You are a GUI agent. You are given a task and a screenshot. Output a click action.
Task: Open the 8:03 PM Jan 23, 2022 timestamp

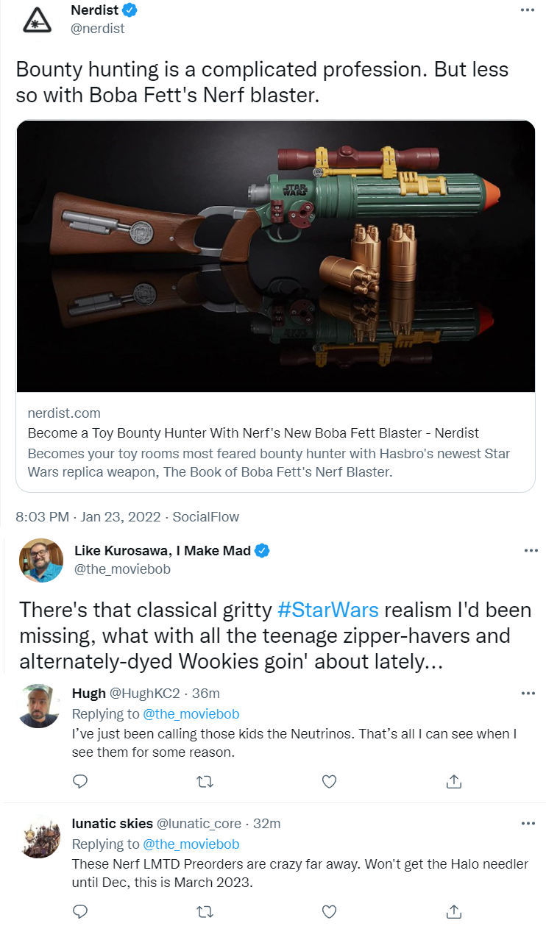tap(88, 517)
